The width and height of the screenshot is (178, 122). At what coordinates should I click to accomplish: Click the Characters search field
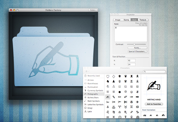154,71
